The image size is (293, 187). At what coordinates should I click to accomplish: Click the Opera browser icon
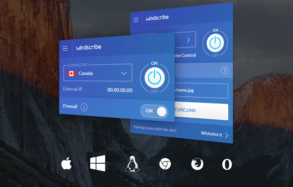tap(227, 164)
